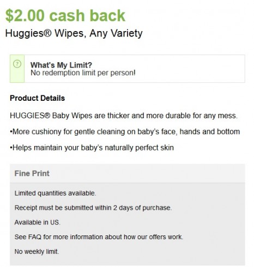The width and height of the screenshot is (254, 267).
Task: Click the No redemption limit per person text
Action: pos(83,73)
